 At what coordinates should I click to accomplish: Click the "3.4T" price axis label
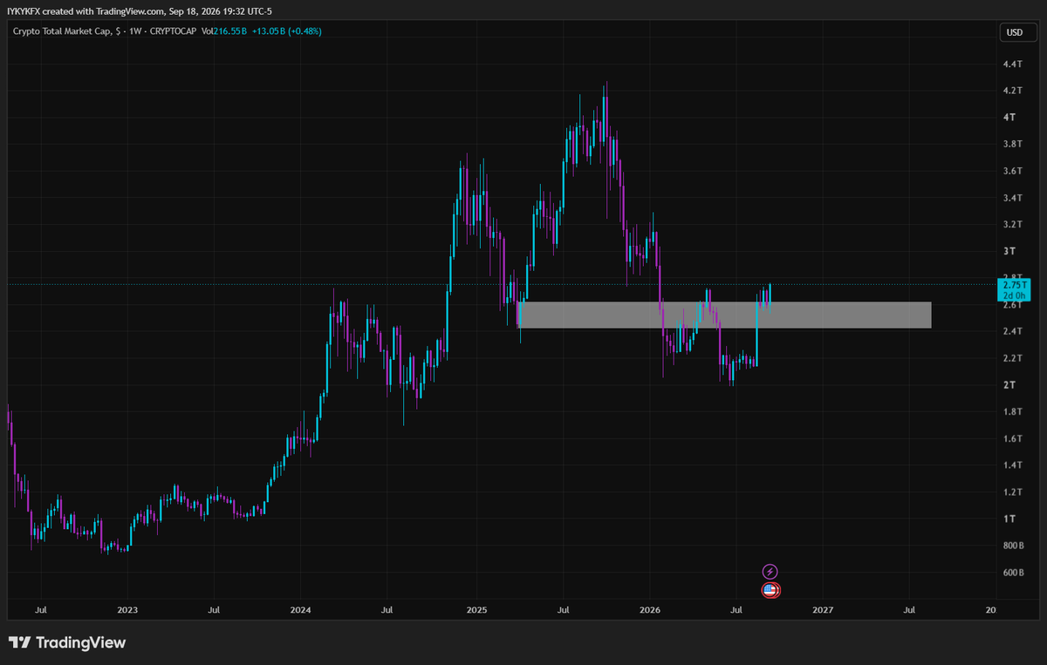tap(1013, 198)
